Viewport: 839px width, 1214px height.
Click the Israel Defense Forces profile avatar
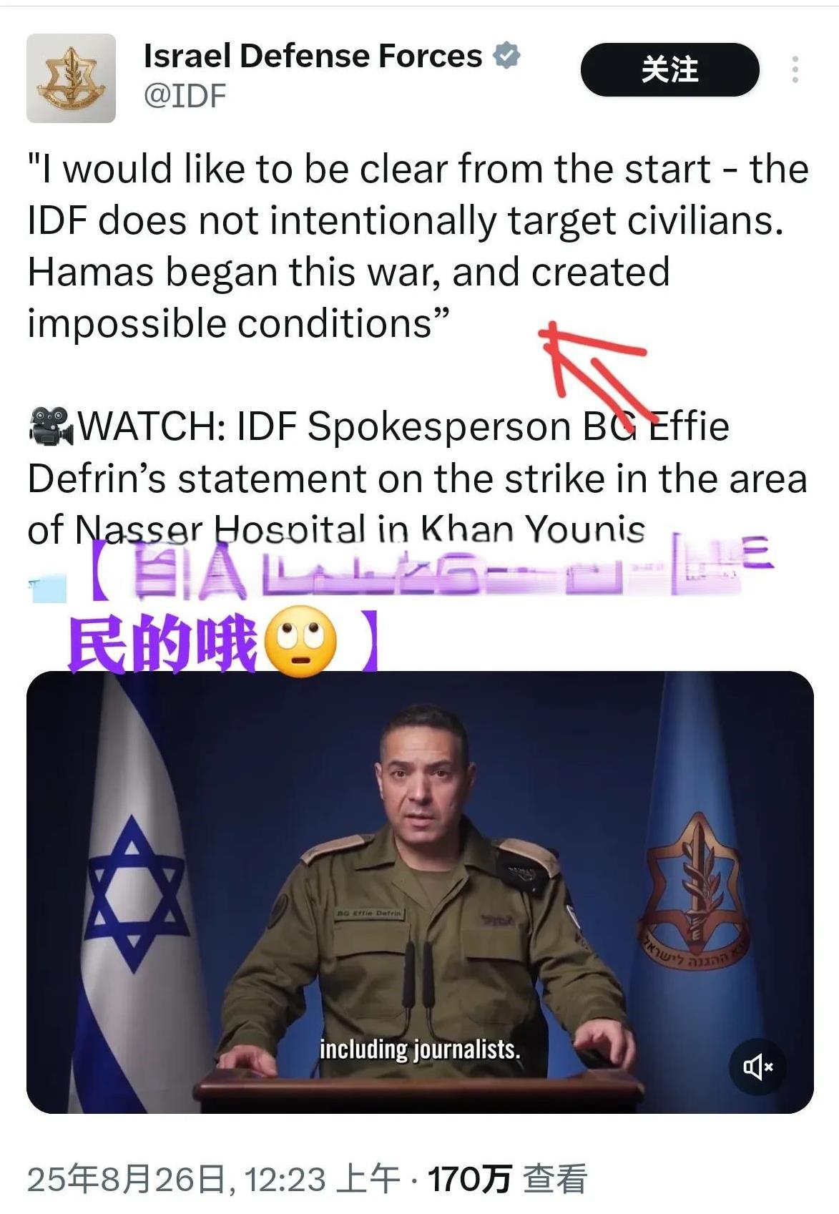[x=71, y=78]
